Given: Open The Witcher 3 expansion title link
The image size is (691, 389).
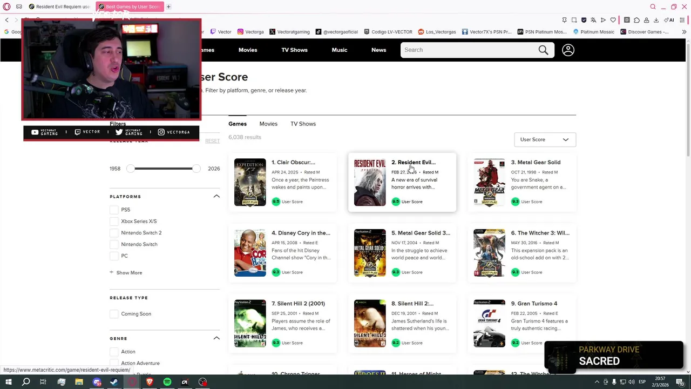Looking at the screenshot, I should tap(540, 233).
